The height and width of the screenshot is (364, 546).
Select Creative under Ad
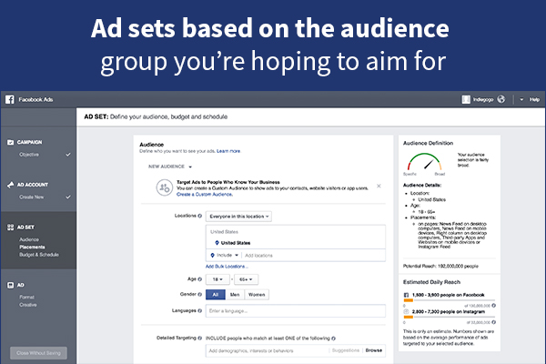pos(28,305)
